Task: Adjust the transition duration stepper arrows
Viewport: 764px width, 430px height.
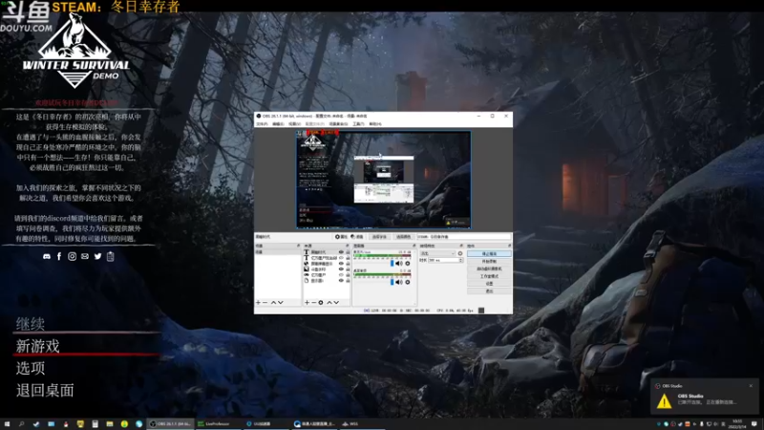Action: click(x=460, y=260)
